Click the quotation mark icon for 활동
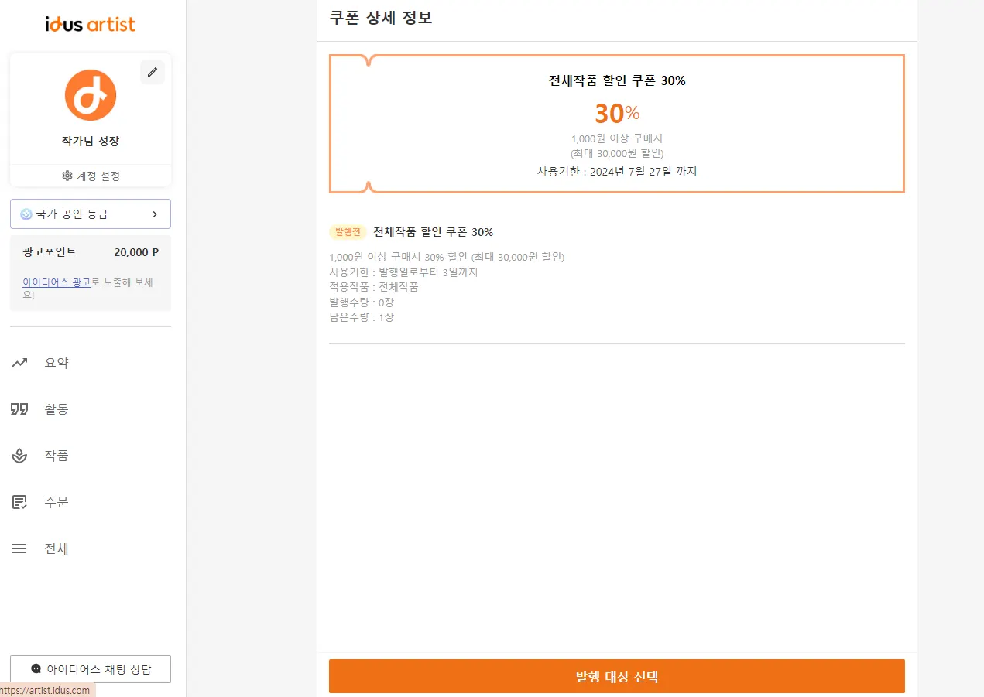 pos(19,408)
